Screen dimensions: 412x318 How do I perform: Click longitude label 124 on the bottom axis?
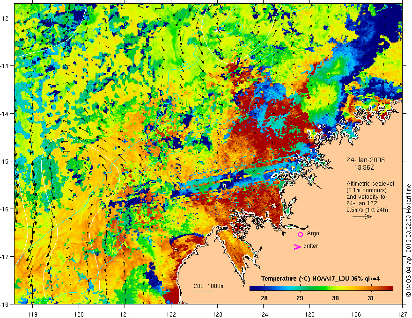point(264,314)
